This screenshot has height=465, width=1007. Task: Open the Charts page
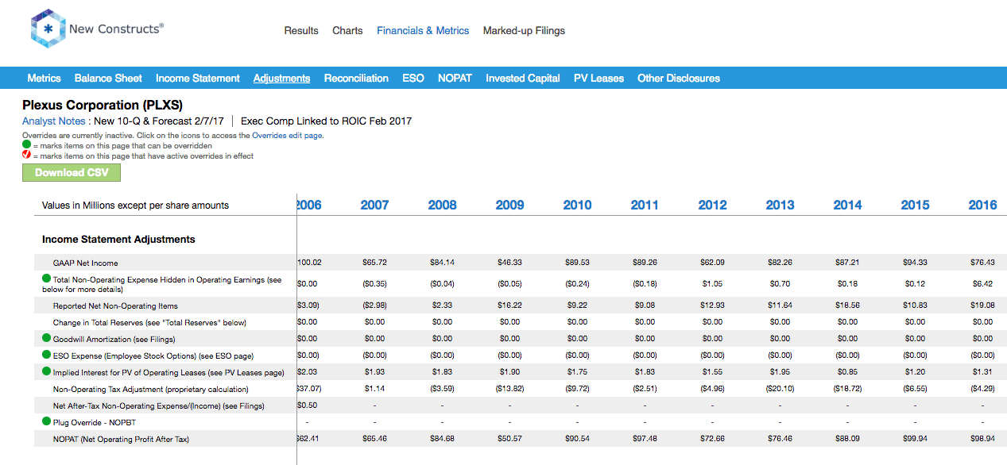point(347,31)
